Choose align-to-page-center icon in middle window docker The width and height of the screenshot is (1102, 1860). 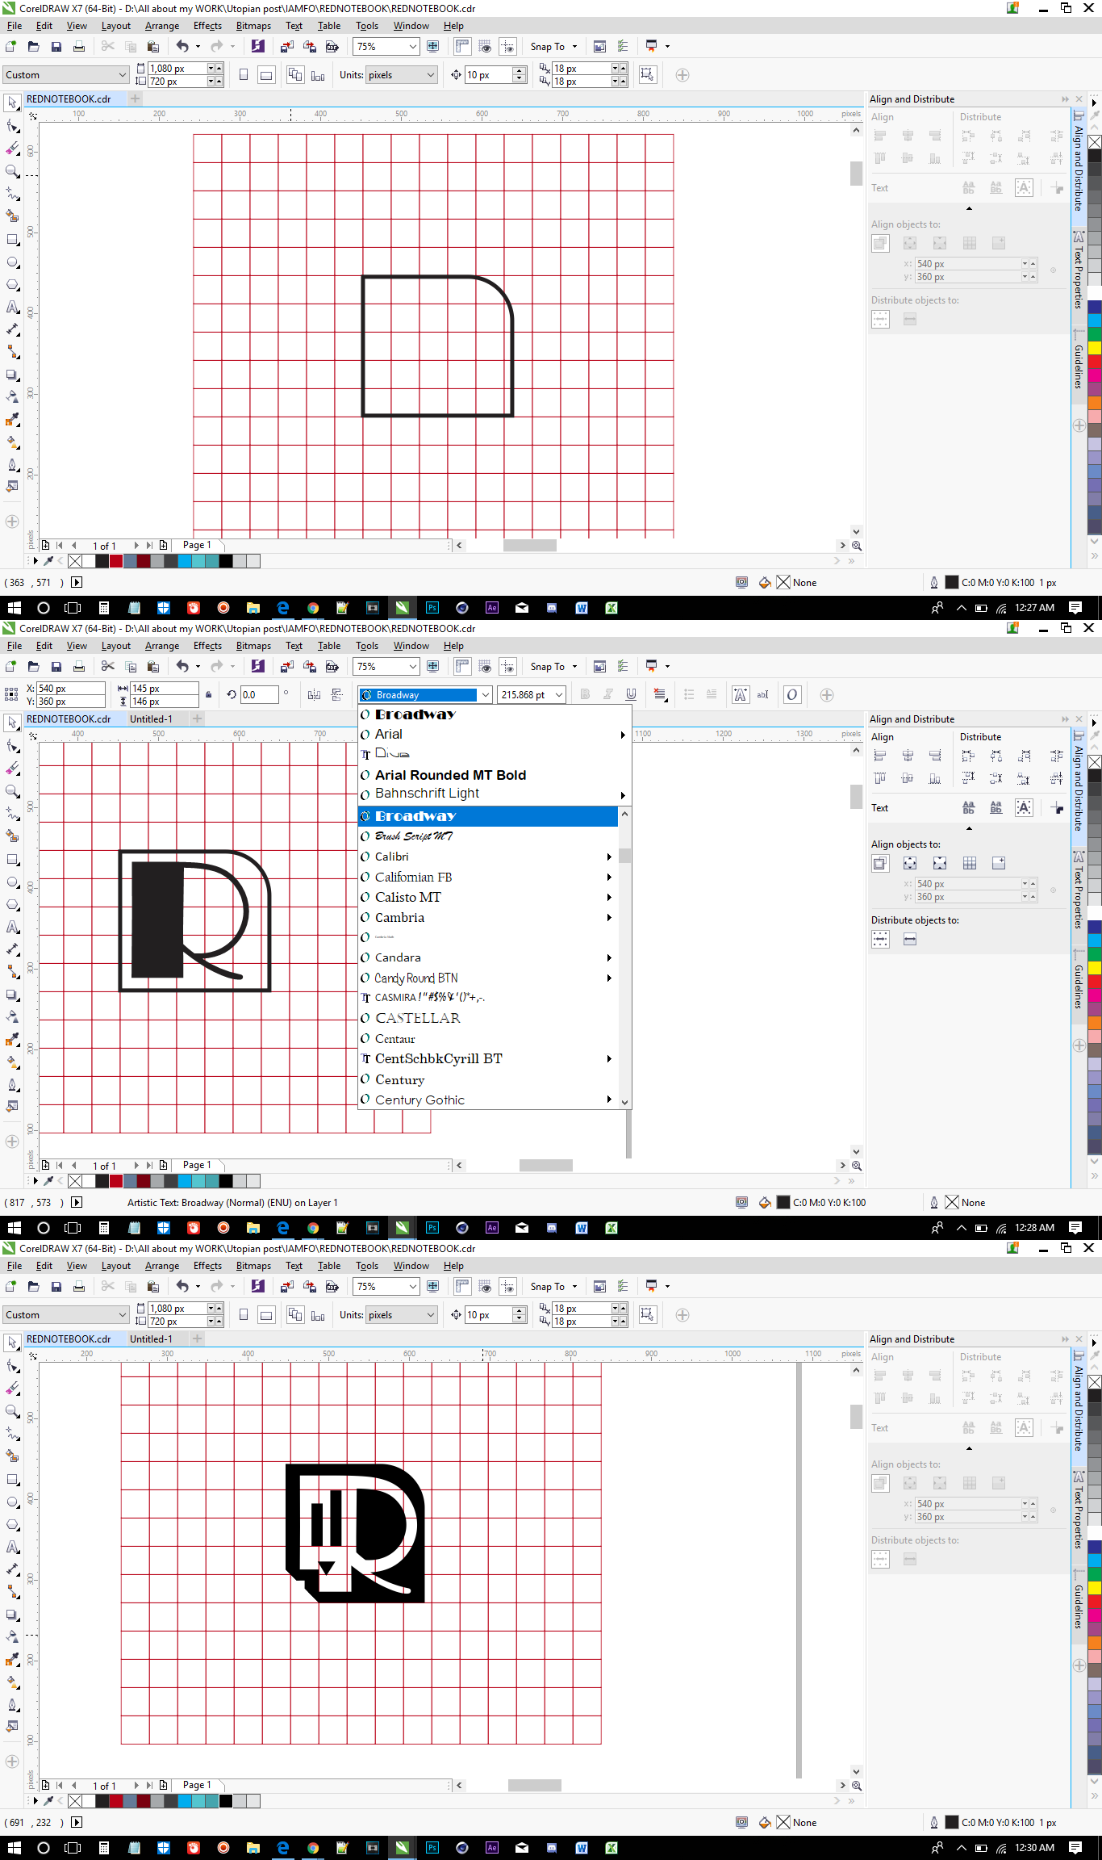pyautogui.click(x=940, y=863)
